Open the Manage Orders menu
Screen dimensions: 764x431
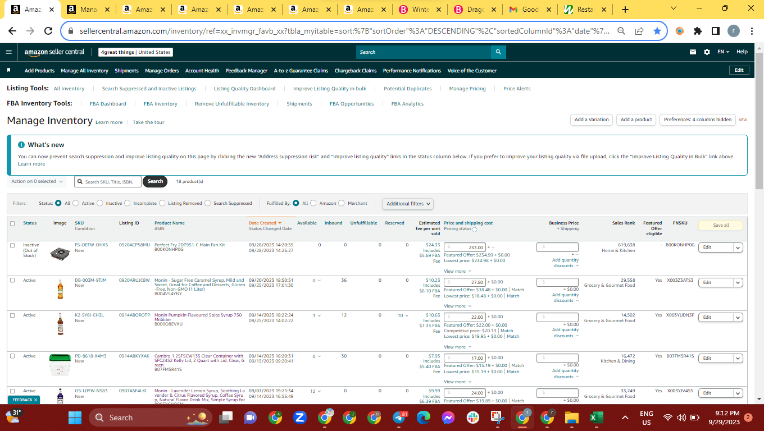162,71
